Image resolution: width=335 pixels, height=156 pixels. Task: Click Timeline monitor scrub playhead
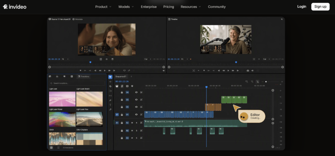coord(236,62)
